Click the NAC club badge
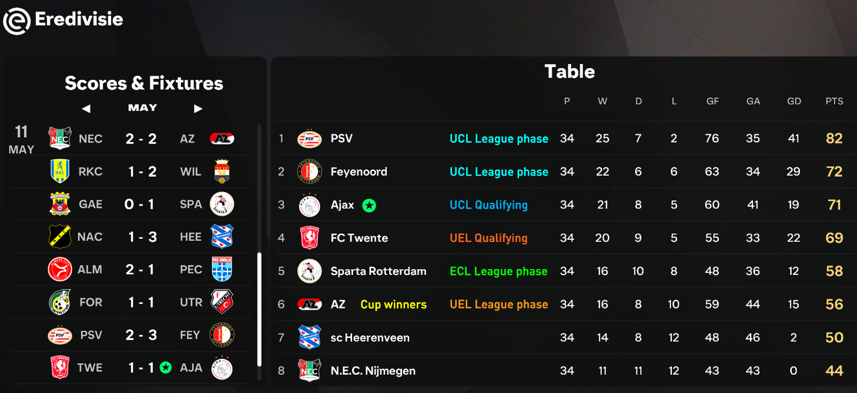This screenshot has width=857, height=393. pyautogui.click(x=60, y=237)
